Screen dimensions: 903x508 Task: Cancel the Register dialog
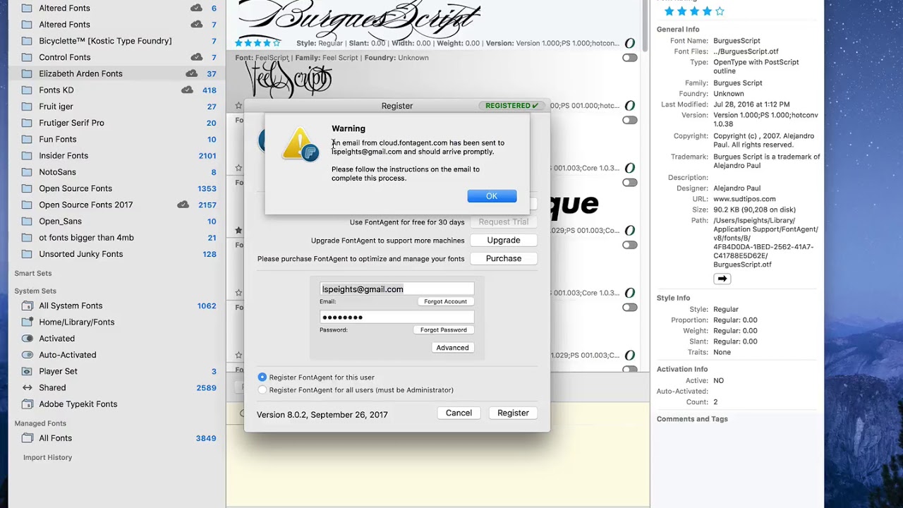459,413
